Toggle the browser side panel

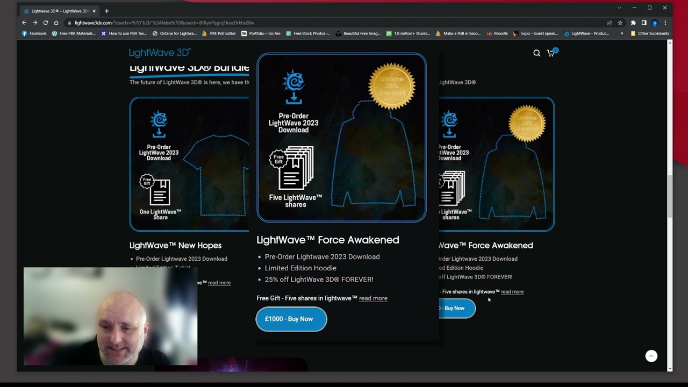(x=644, y=23)
